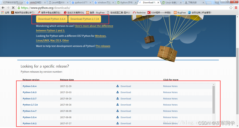Click the releases list scrollbar thumb
This screenshot has width=239, height=128.
pos(213,100)
